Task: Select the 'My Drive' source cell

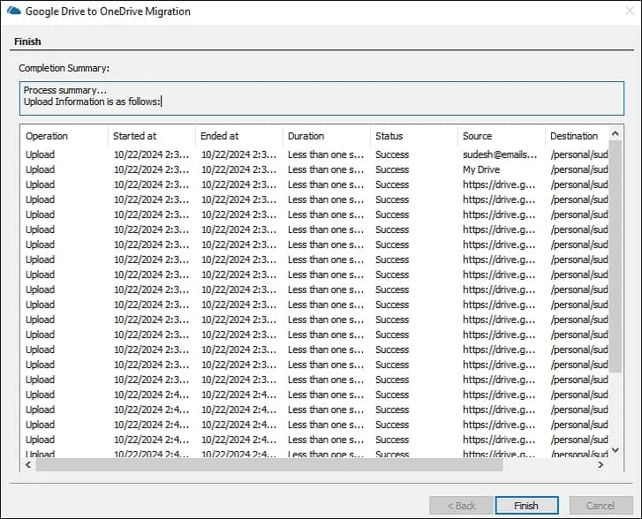Action: 481,169
